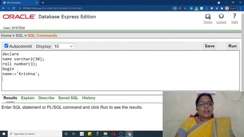Click the 'roll number(3);' line
The width and height of the screenshot is (244, 137).
[20, 64]
